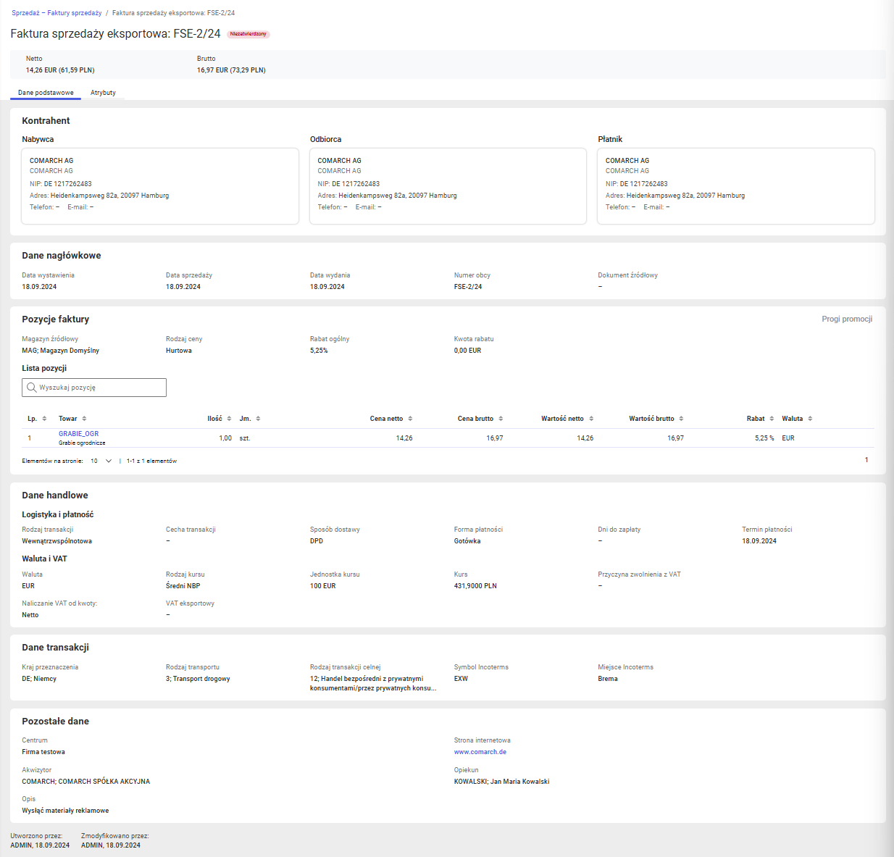Go to Sprzedaż – Faktury sprzedaży breadcrumb
This screenshot has width=894, height=857.
(57, 13)
